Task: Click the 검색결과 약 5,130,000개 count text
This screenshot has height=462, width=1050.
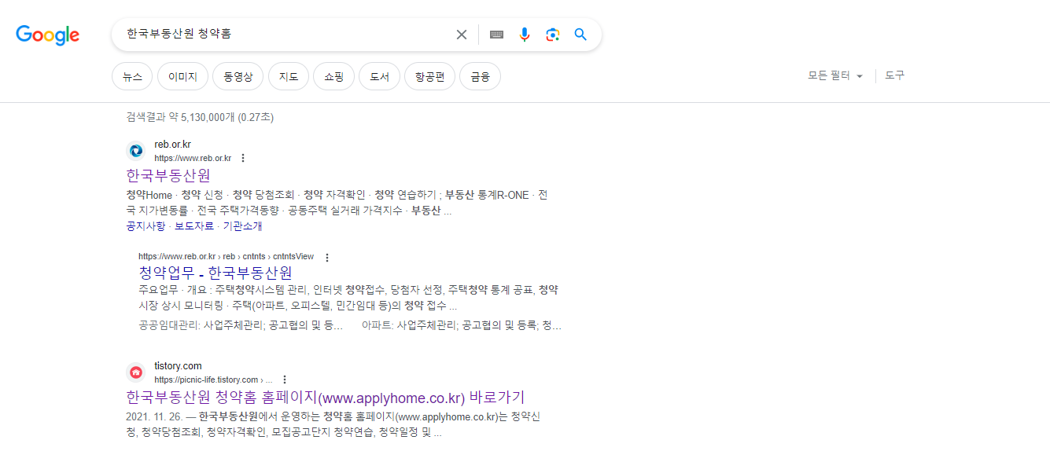Action: tap(200, 117)
